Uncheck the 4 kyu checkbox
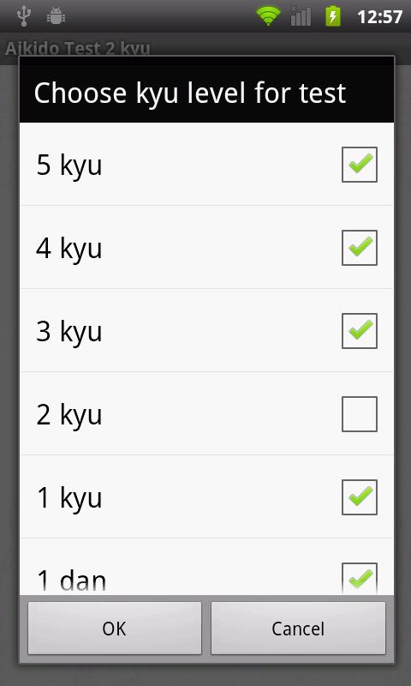411x686 pixels. (x=360, y=248)
